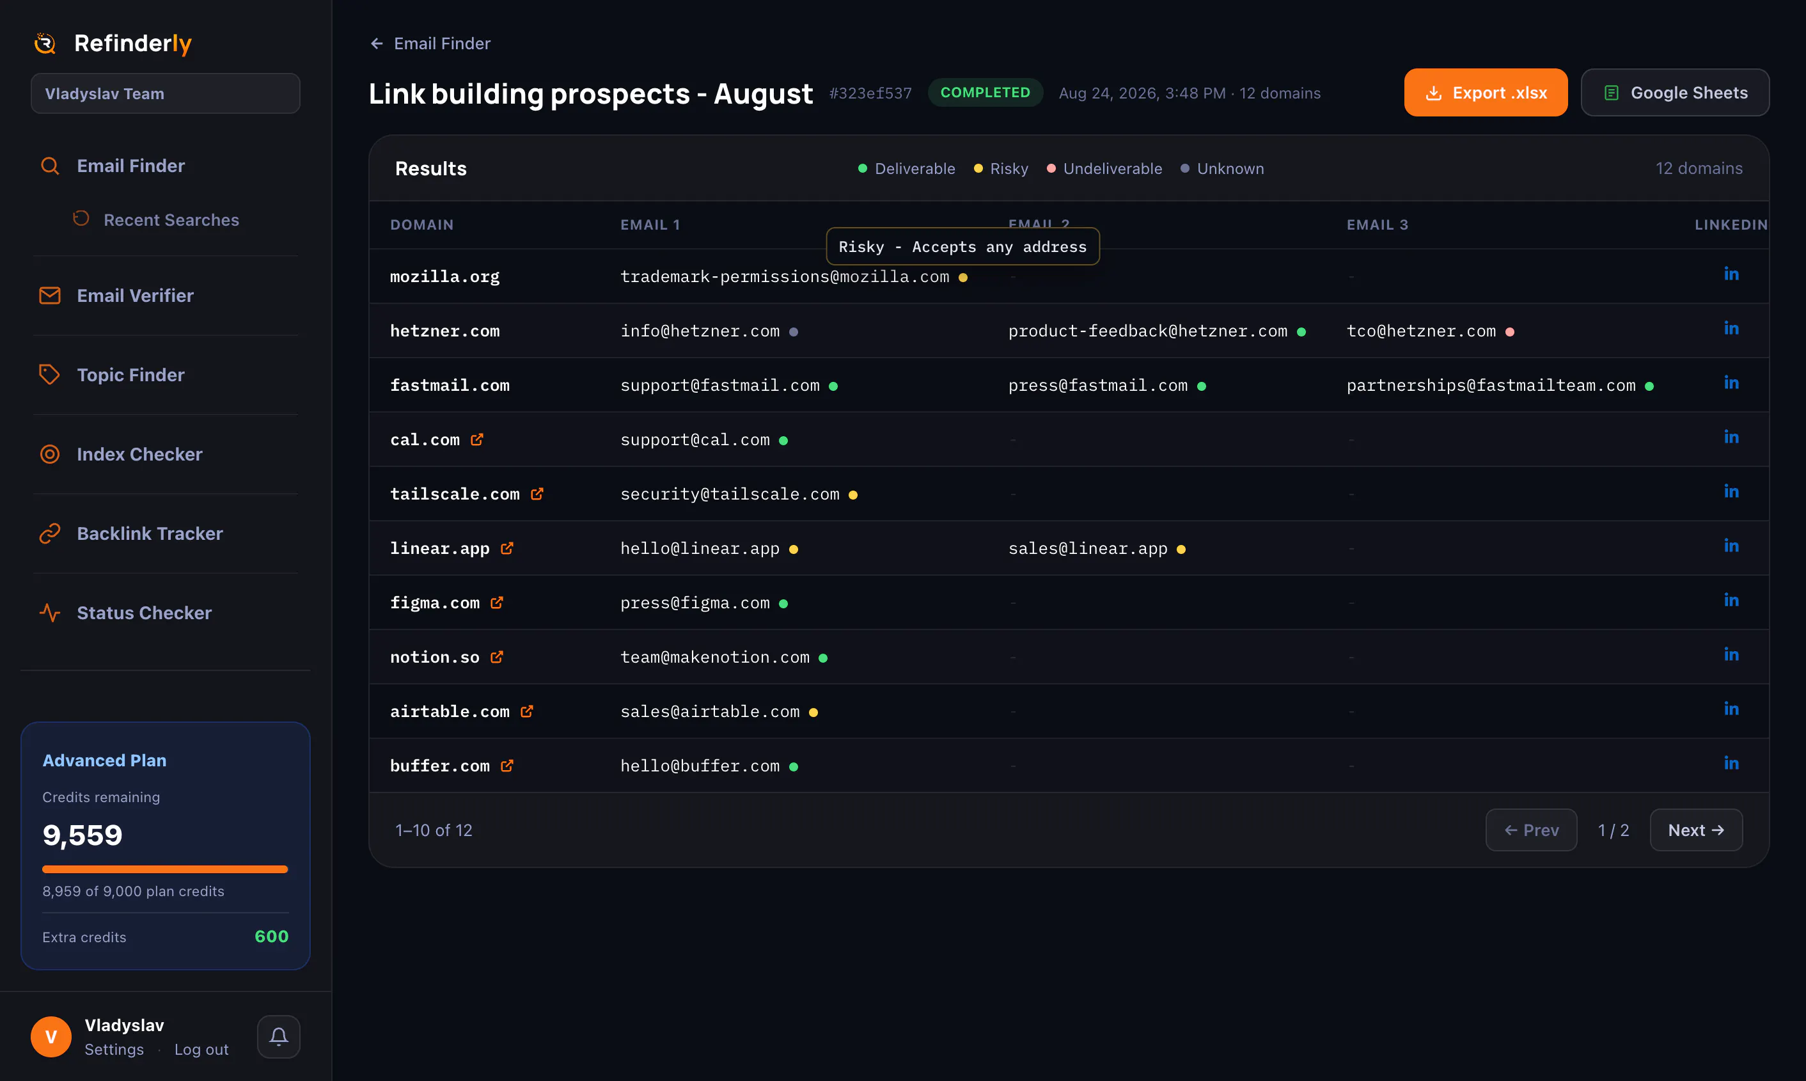Open Email Verifier tool
The width and height of the screenshot is (1806, 1081).
coord(135,296)
